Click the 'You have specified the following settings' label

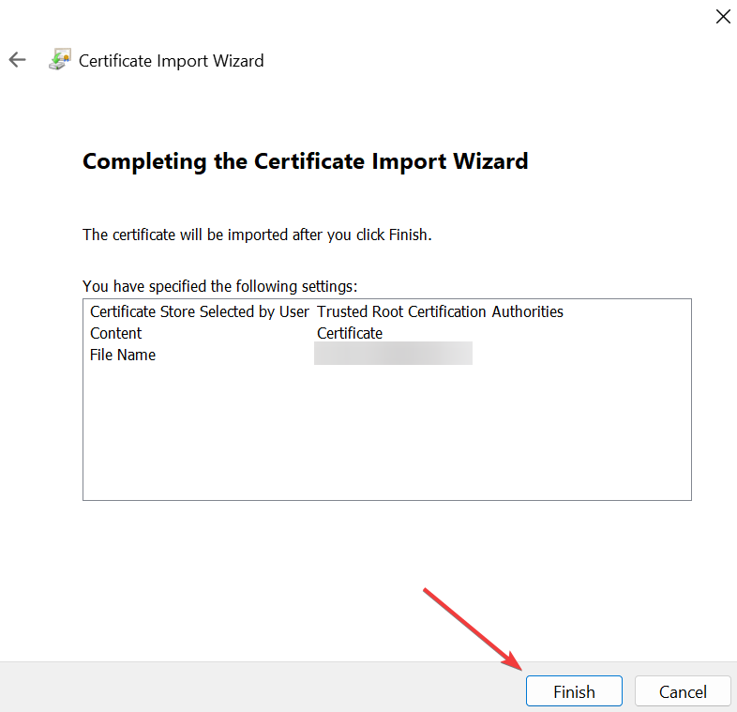click(220, 286)
